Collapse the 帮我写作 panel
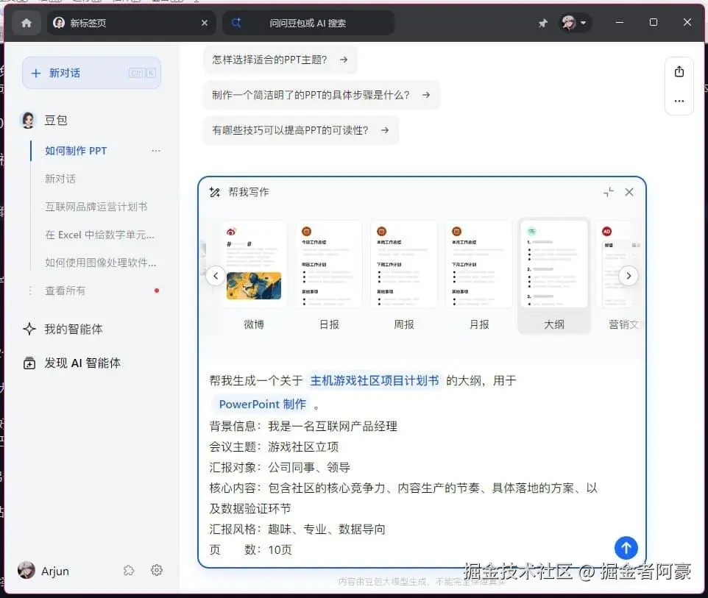The height and width of the screenshot is (598, 708). click(x=609, y=192)
